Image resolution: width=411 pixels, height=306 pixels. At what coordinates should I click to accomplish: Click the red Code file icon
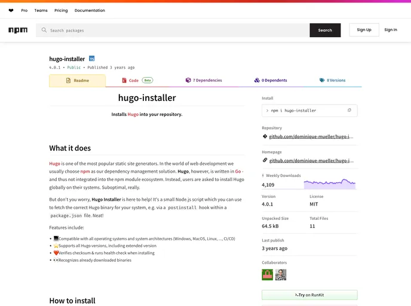point(124,80)
